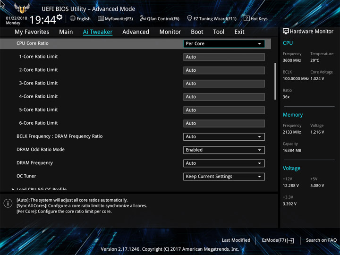Click the 01/22/2018 date text
Image resolution: width=340 pixels, height=255 pixels.
[x=17, y=18]
